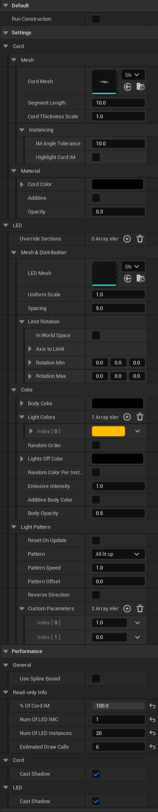Disable LED Cast Shadow

tap(96, 801)
